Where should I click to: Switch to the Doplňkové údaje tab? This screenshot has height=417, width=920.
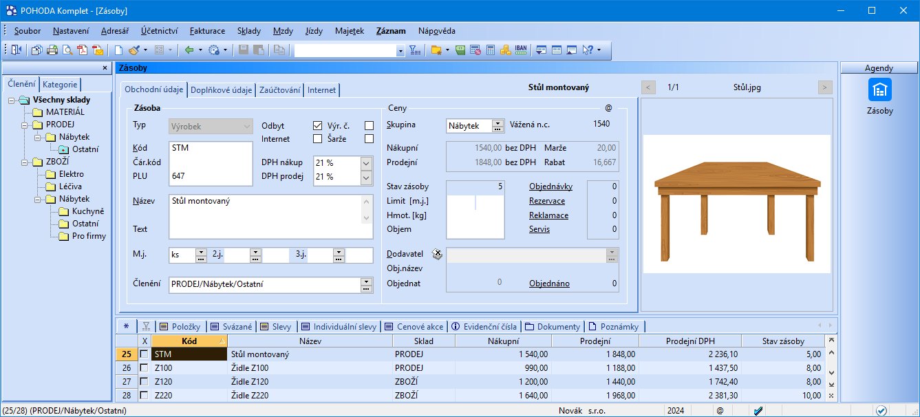pos(221,90)
